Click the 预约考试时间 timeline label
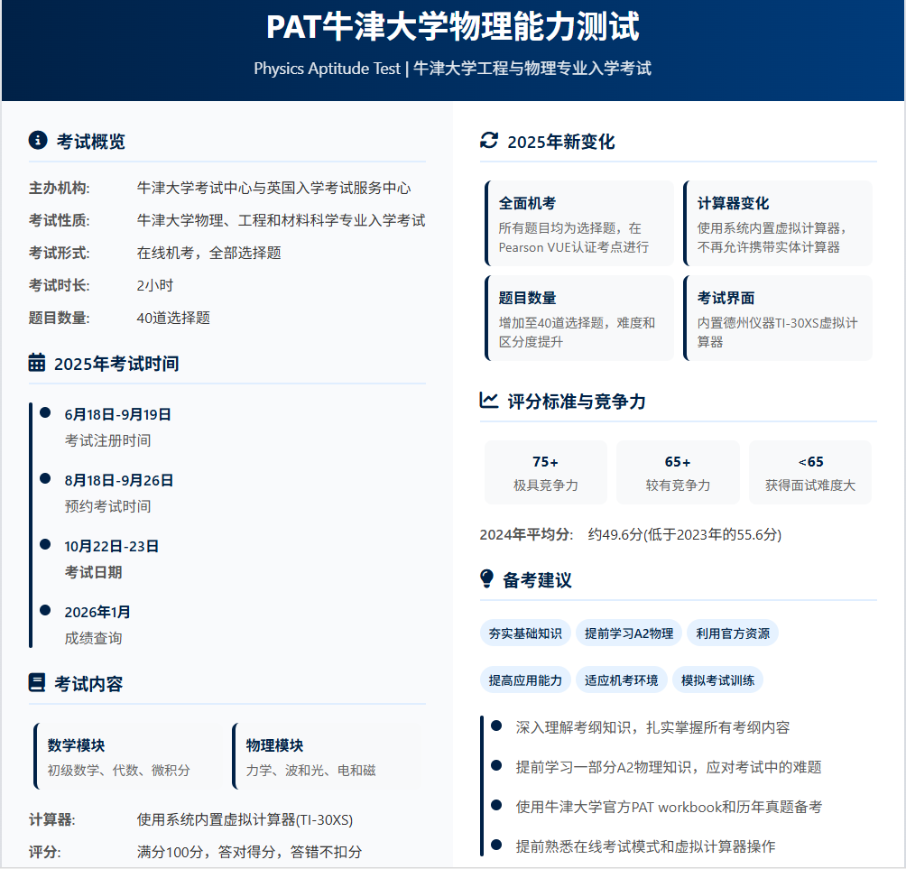The height and width of the screenshot is (869, 906). pyautogui.click(x=107, y=506)
